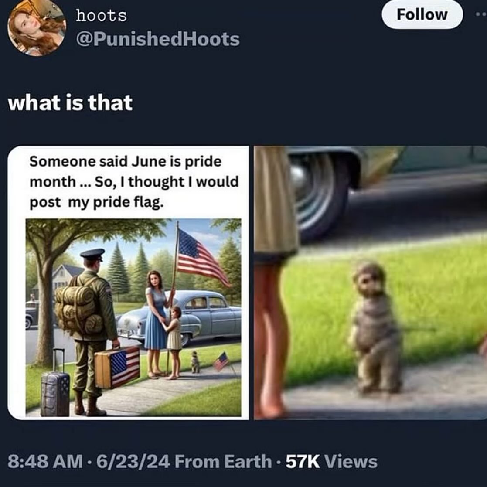This screenshot has height=487, width=487.
Task: Click the 8:48 AM timestamp
Action: point(45,461)
